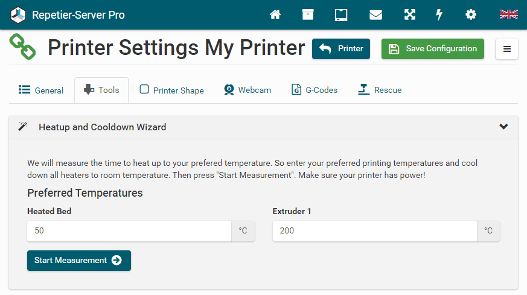
Task: Click the fullscreen expand arrows icon
Action: 410,14
